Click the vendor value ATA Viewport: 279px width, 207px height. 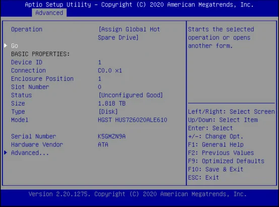[103, 145]
